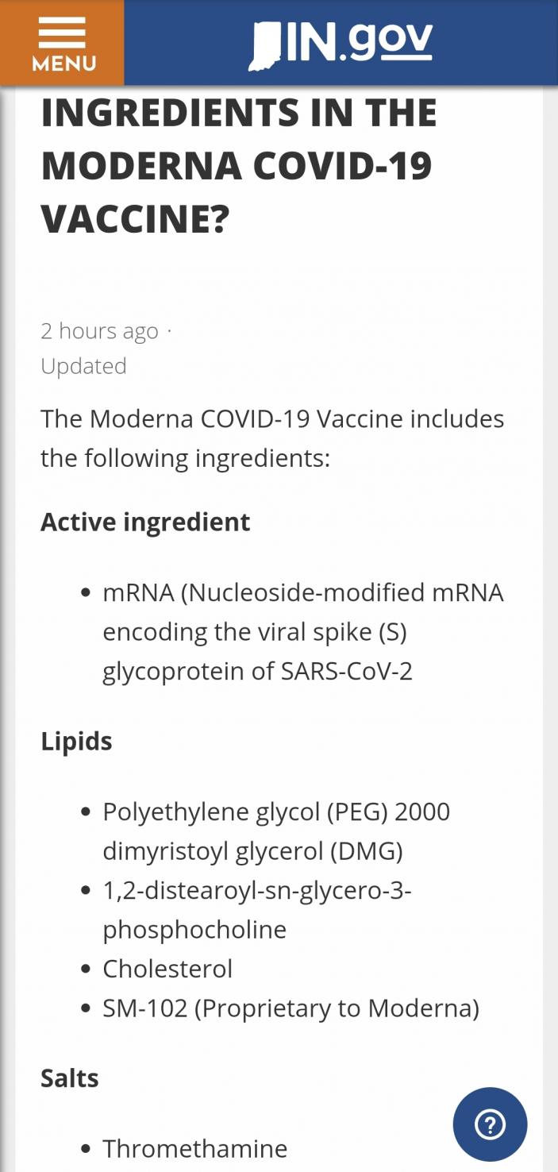Open the help question mark button
This screenshot has width=558, height=1172.
tap(490, 1124)
